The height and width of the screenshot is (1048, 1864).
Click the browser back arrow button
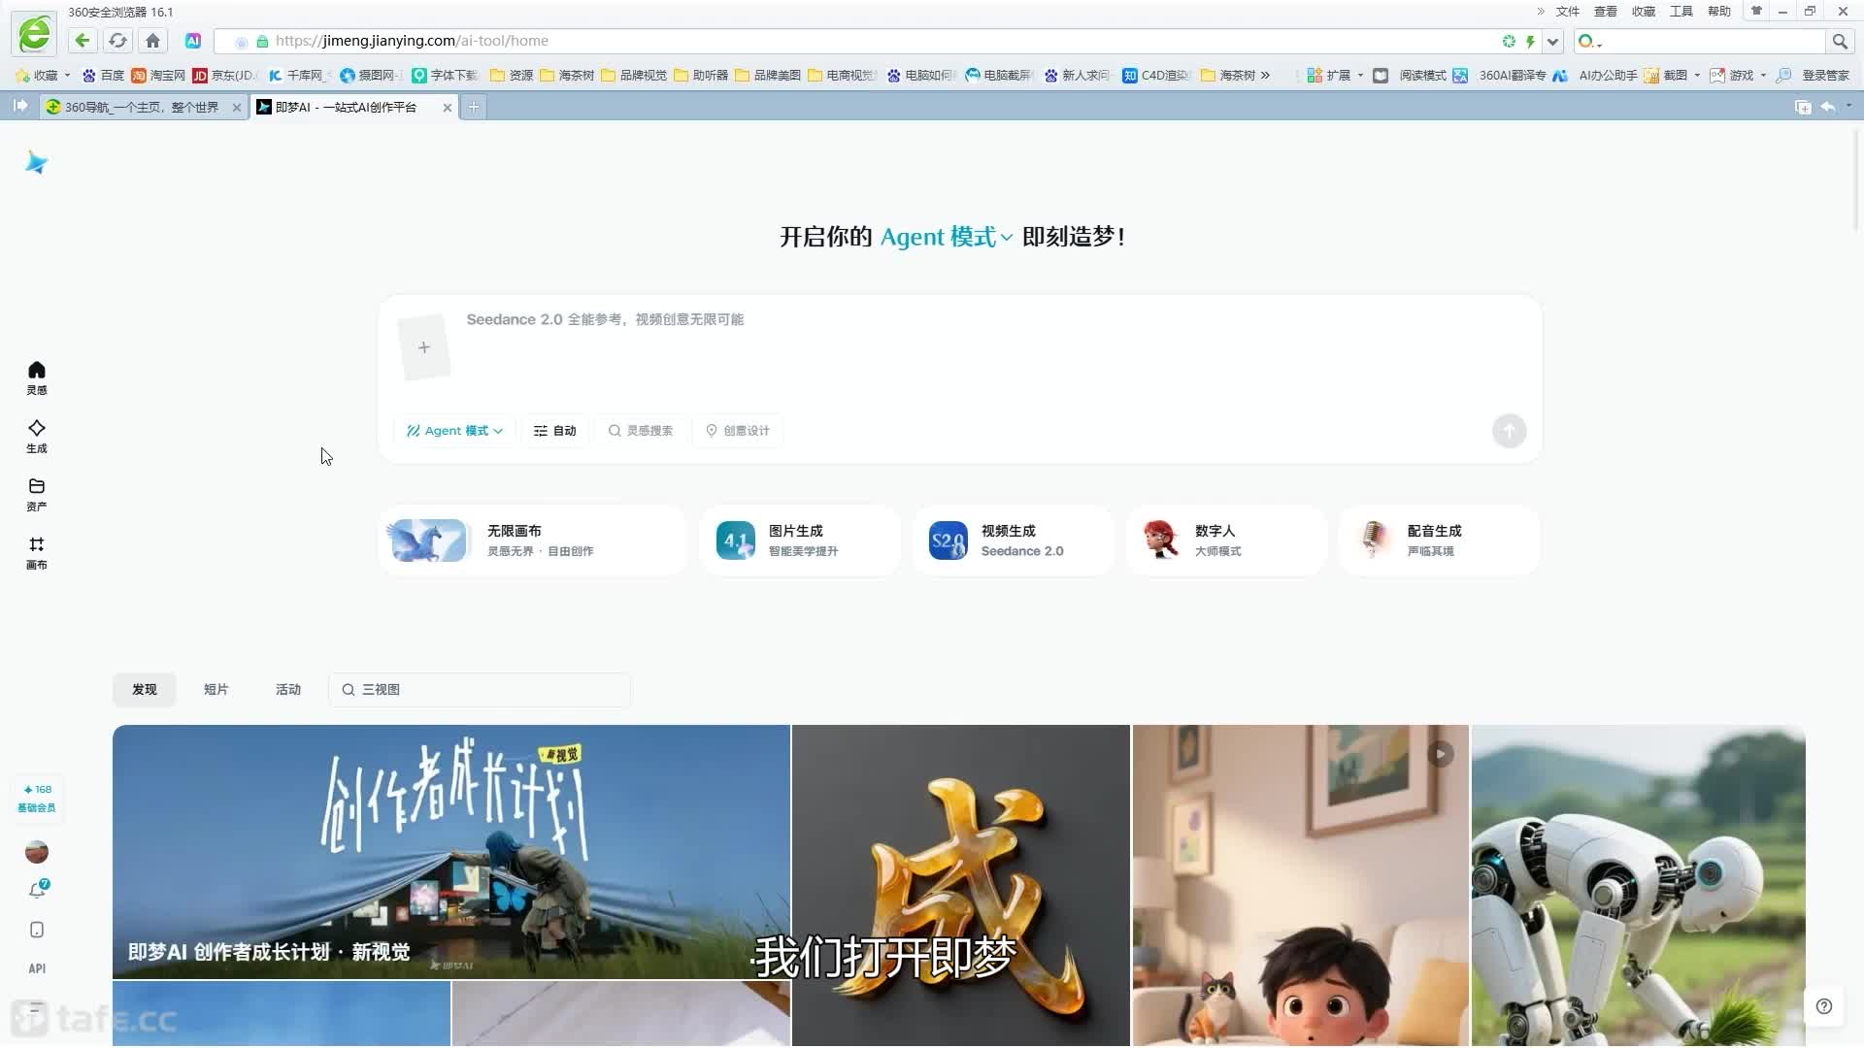coord(83,41)
